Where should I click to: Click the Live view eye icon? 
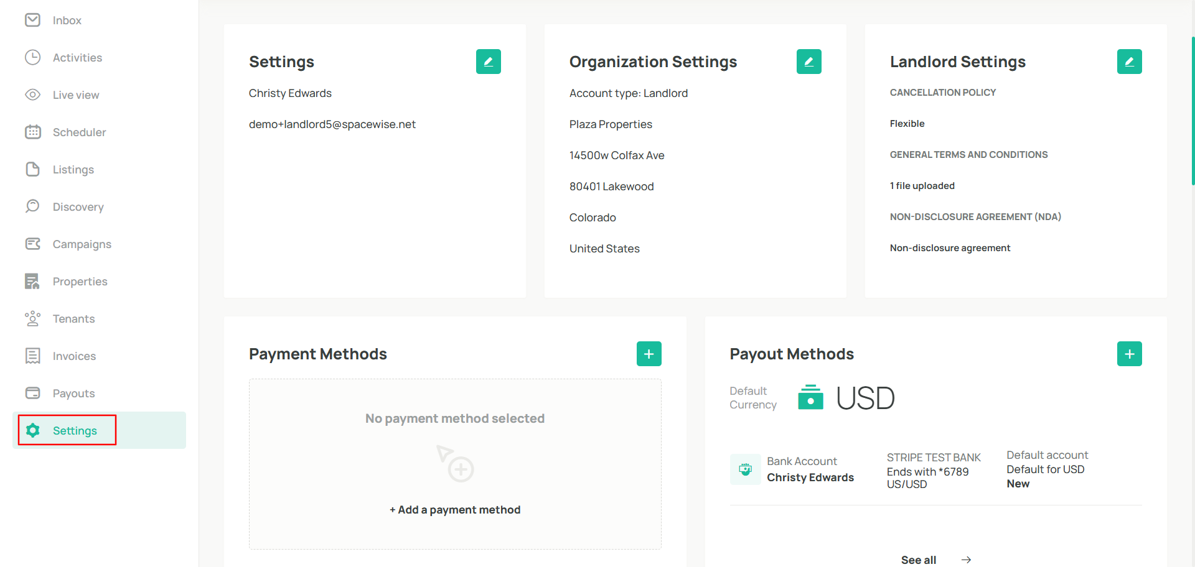pos(32,94)
